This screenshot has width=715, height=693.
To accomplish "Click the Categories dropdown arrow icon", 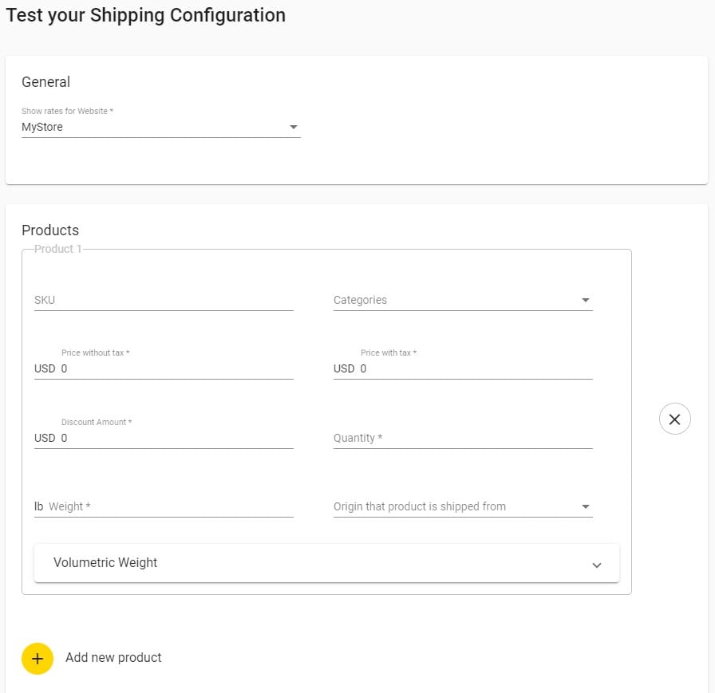I will (x=586, y=300).
